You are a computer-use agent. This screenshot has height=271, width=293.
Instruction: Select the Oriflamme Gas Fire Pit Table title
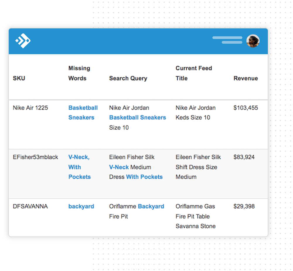(x=195, y=216)
